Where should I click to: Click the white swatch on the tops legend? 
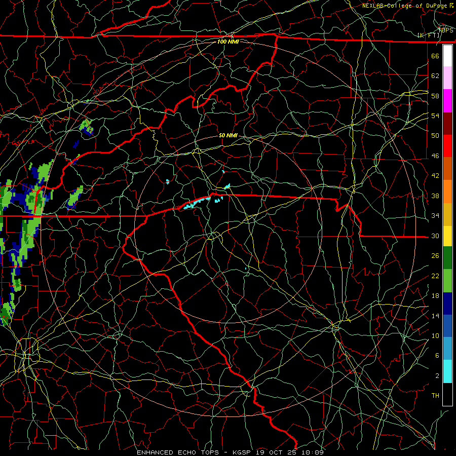coord(447,56)
